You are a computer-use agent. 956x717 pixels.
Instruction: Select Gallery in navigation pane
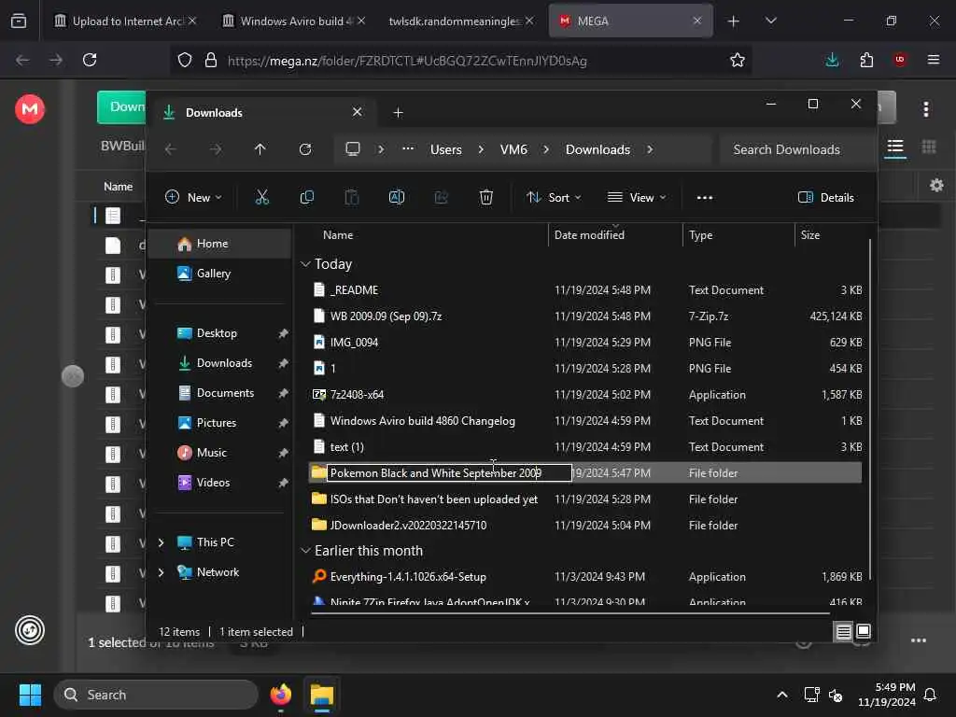pos(219,274)
